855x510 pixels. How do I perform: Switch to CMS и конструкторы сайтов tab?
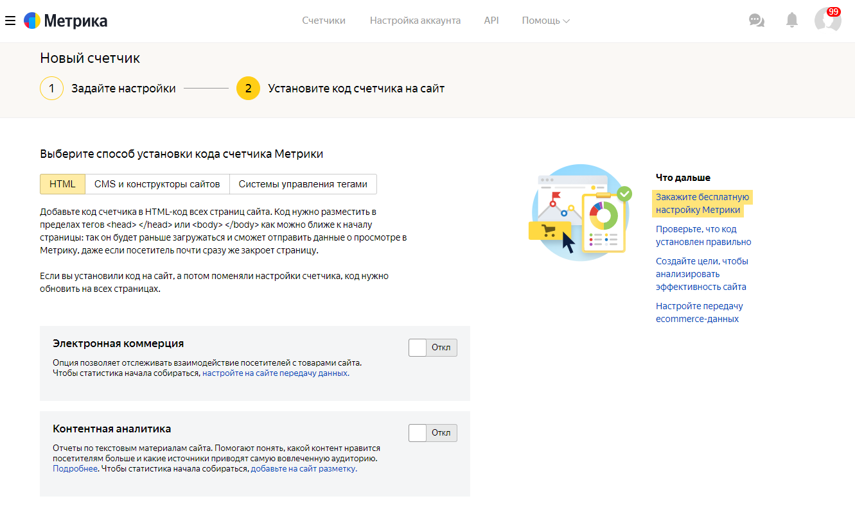pos(157,184)
